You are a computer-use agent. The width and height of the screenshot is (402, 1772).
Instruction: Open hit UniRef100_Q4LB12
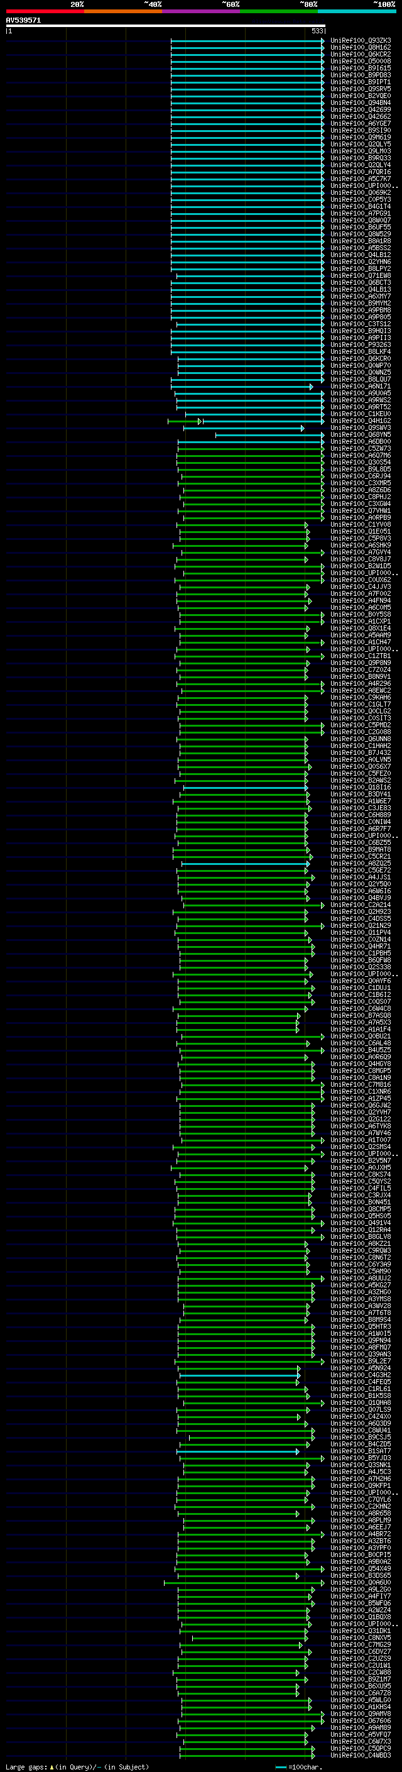click(361, 255)
